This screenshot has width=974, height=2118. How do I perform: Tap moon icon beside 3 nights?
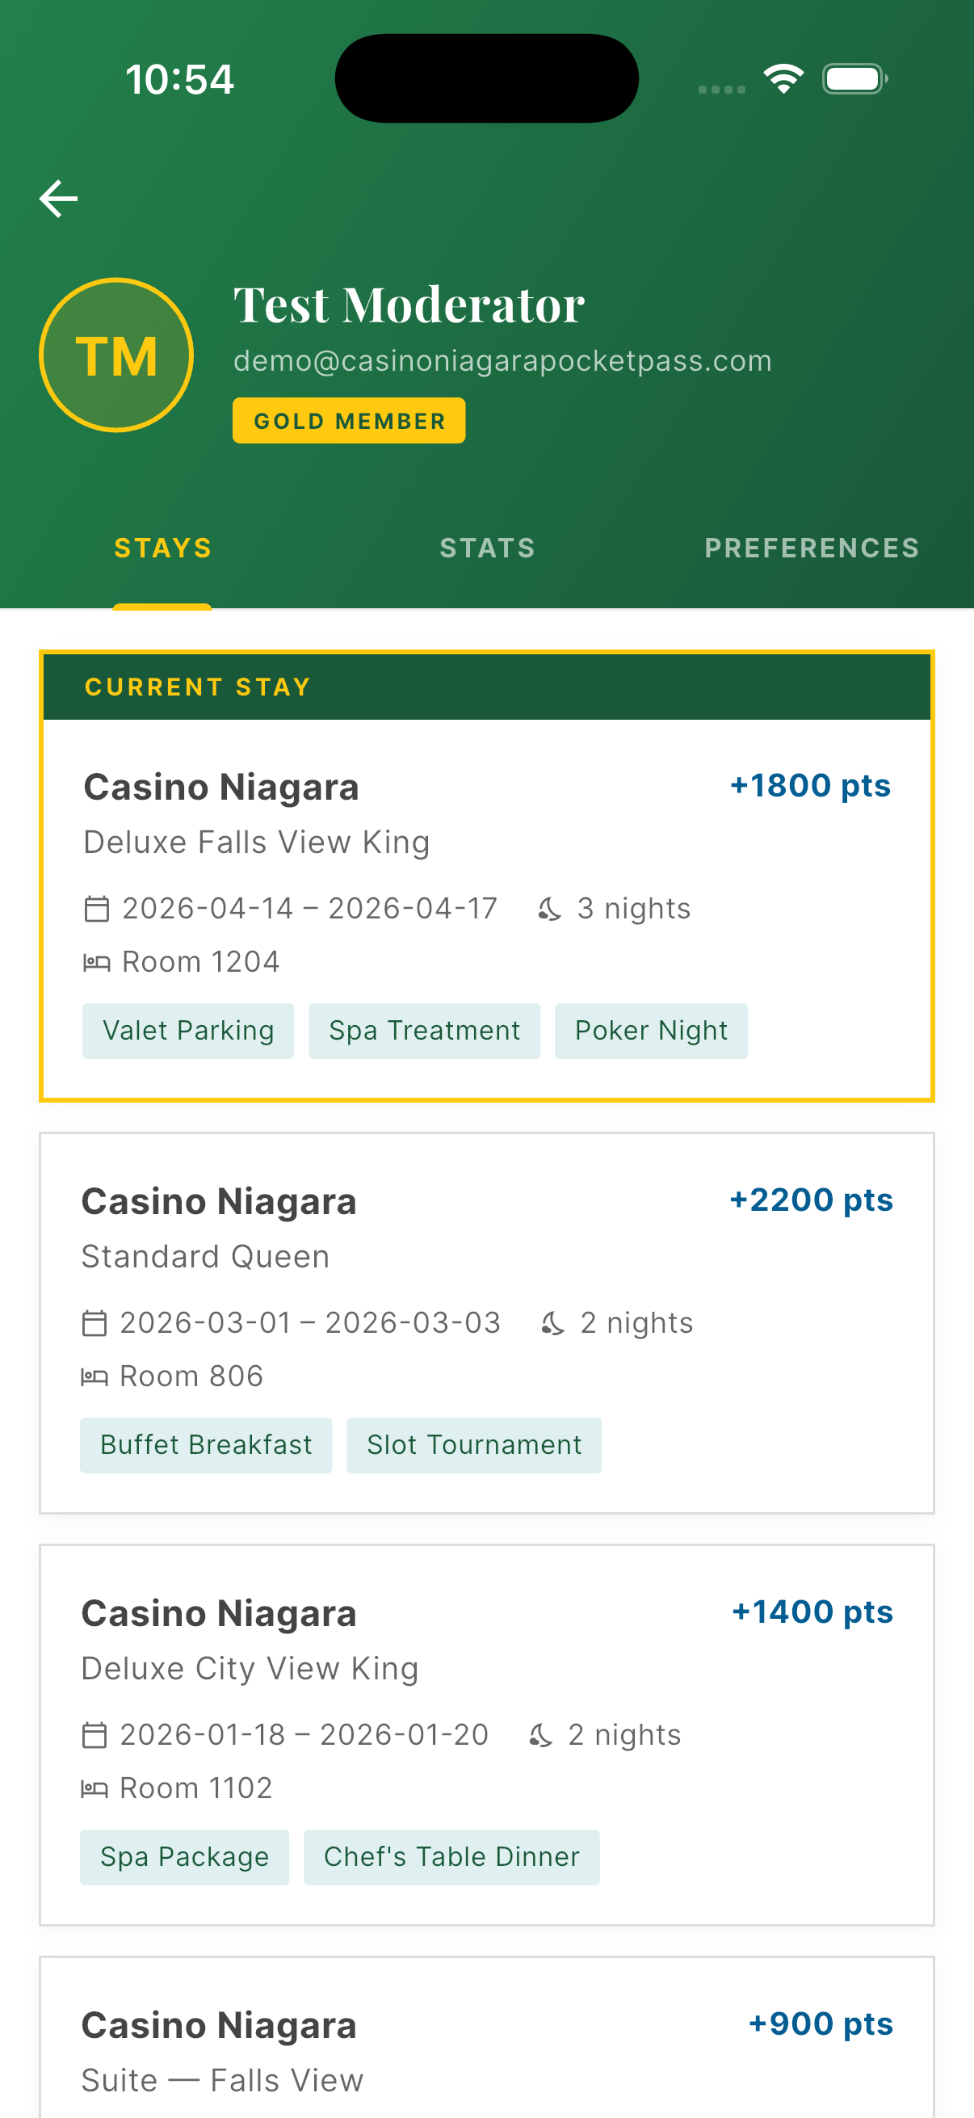point(550,910)
